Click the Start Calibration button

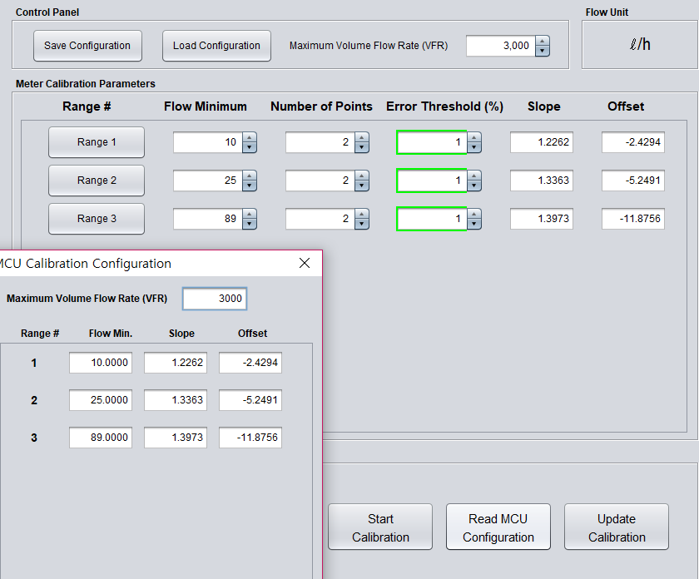tap(380, 527)
